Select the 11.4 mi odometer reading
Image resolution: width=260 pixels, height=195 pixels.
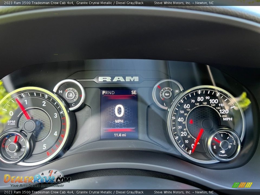pyautogui.click(x=120, y=135)
